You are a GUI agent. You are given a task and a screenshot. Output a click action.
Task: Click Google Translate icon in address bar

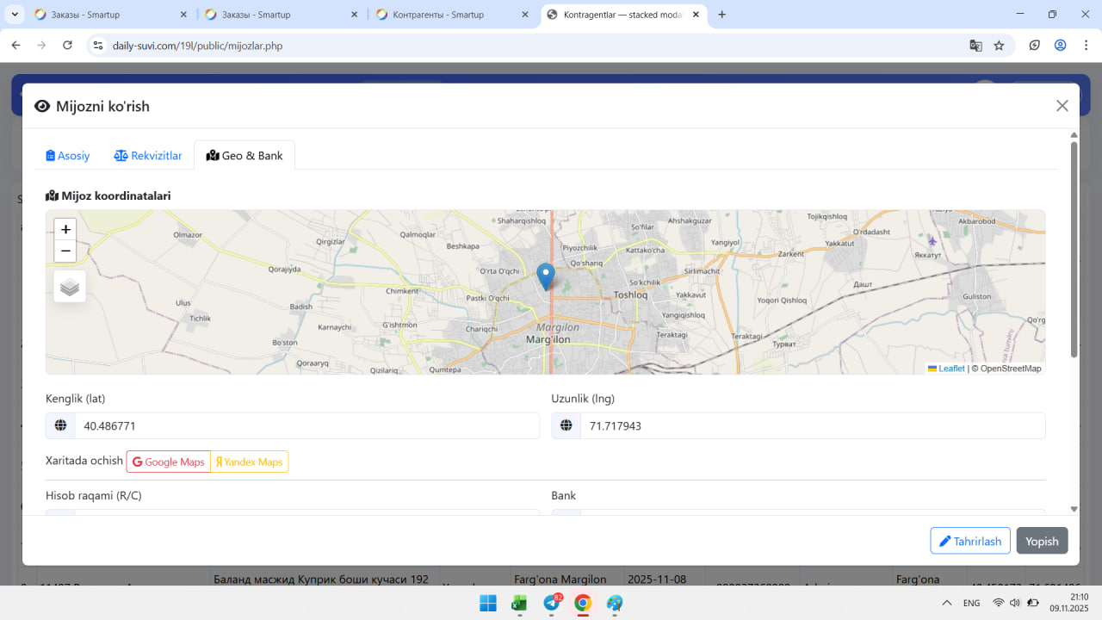tap(975, 46)
